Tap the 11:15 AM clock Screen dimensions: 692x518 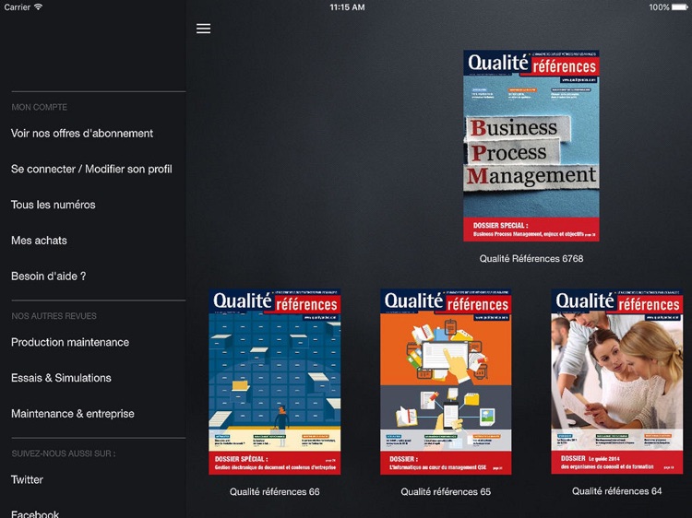pyautogui.click(x=347, y=7)
